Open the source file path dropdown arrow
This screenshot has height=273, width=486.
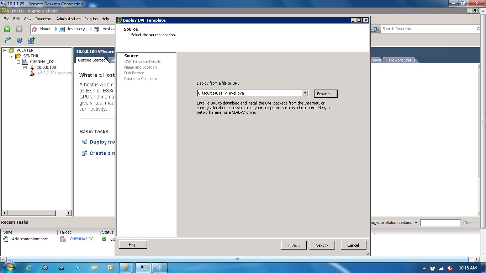305,93
